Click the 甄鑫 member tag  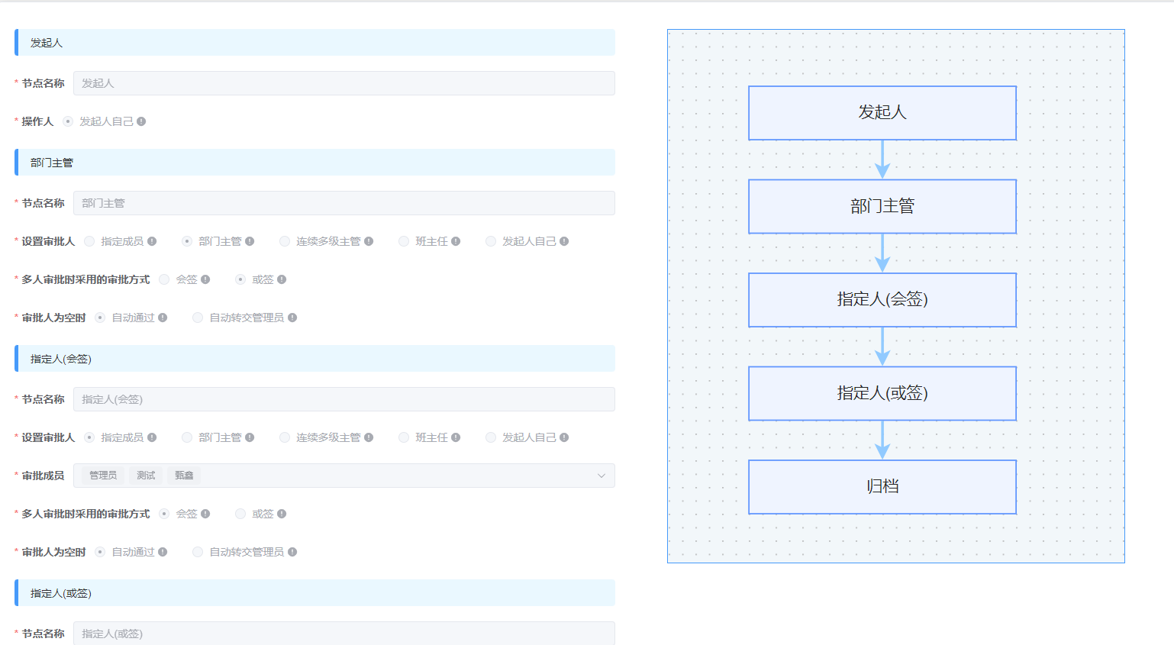[183, 475]
